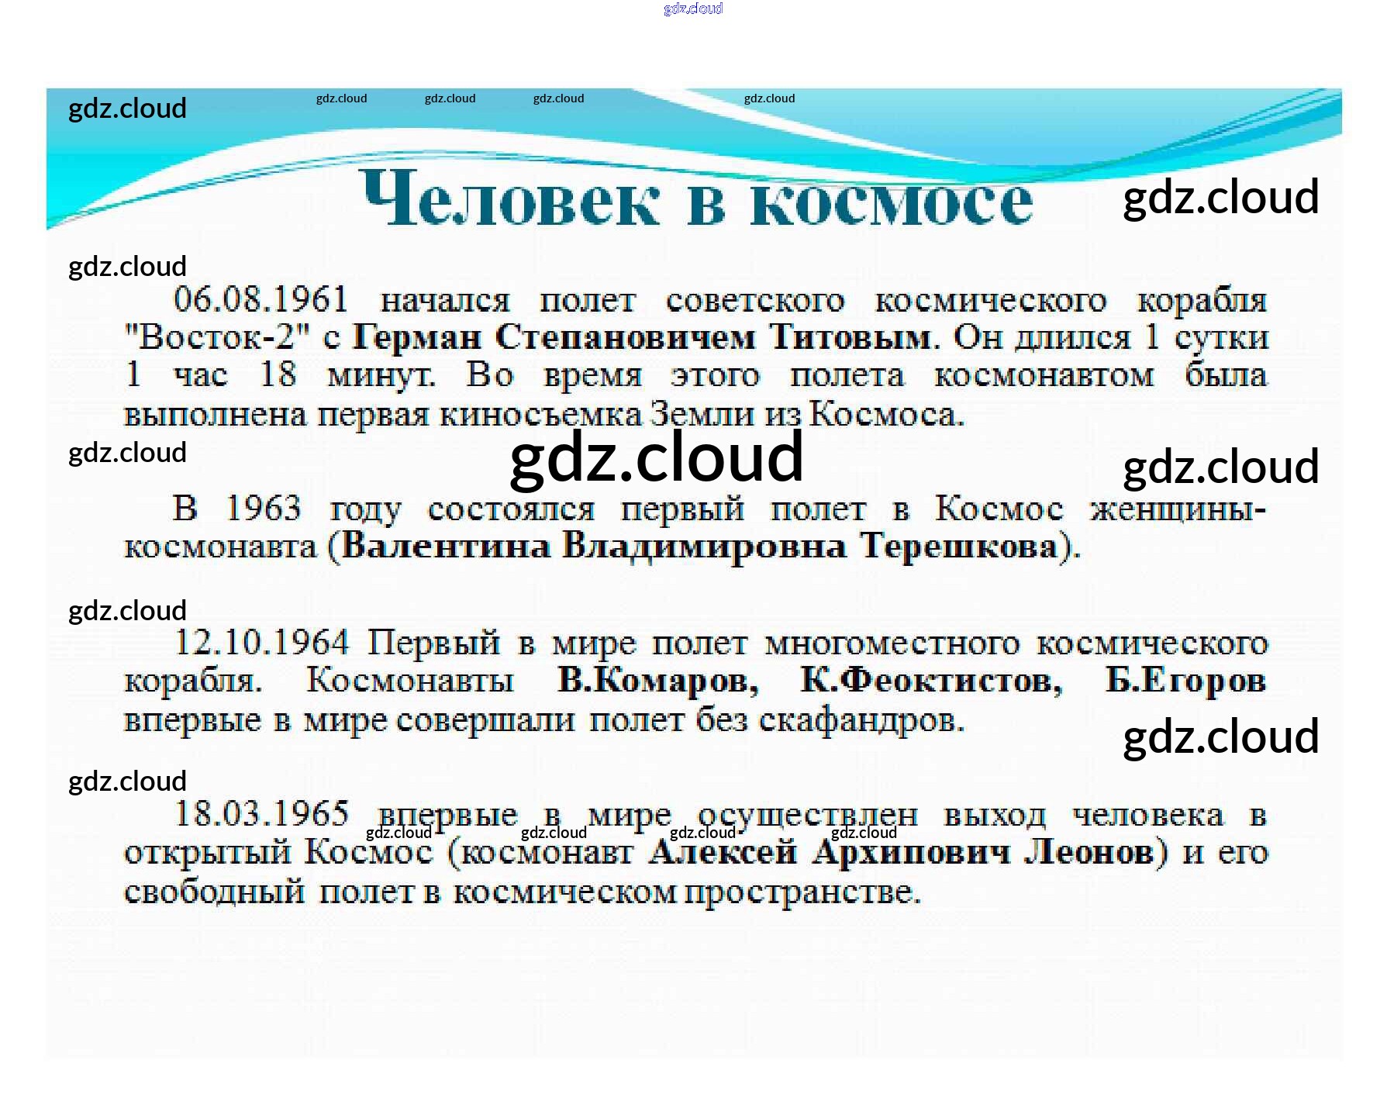Click the gdz.cloud watermark in banner's top-left corner
This screenshot has height=1097, width=1387.
pyautogui.click(x=127, y=108)
